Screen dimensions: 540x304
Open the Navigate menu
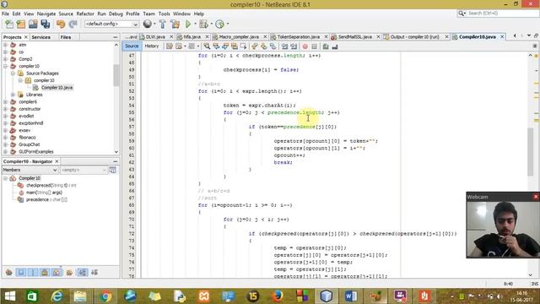(46, 14)
